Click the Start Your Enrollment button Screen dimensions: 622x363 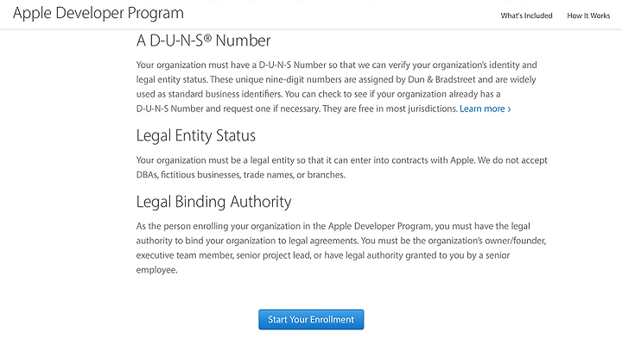coord(311,319)
